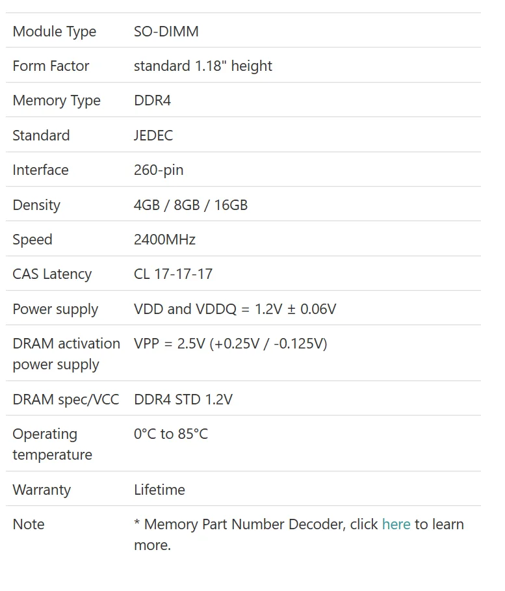
Task: Select the Lifetime warranty value
Action: 159,490
